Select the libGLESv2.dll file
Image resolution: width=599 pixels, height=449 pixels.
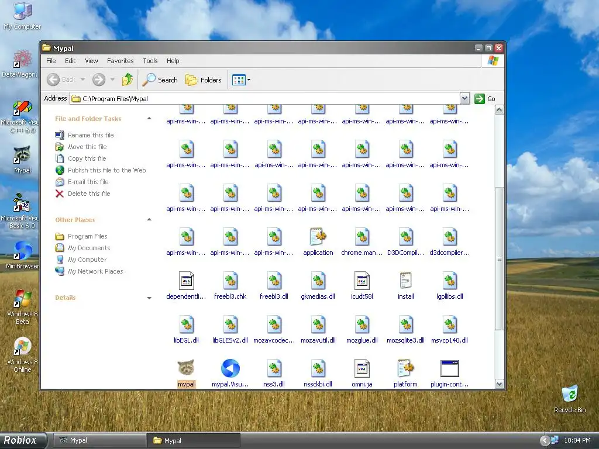(230, 329)
